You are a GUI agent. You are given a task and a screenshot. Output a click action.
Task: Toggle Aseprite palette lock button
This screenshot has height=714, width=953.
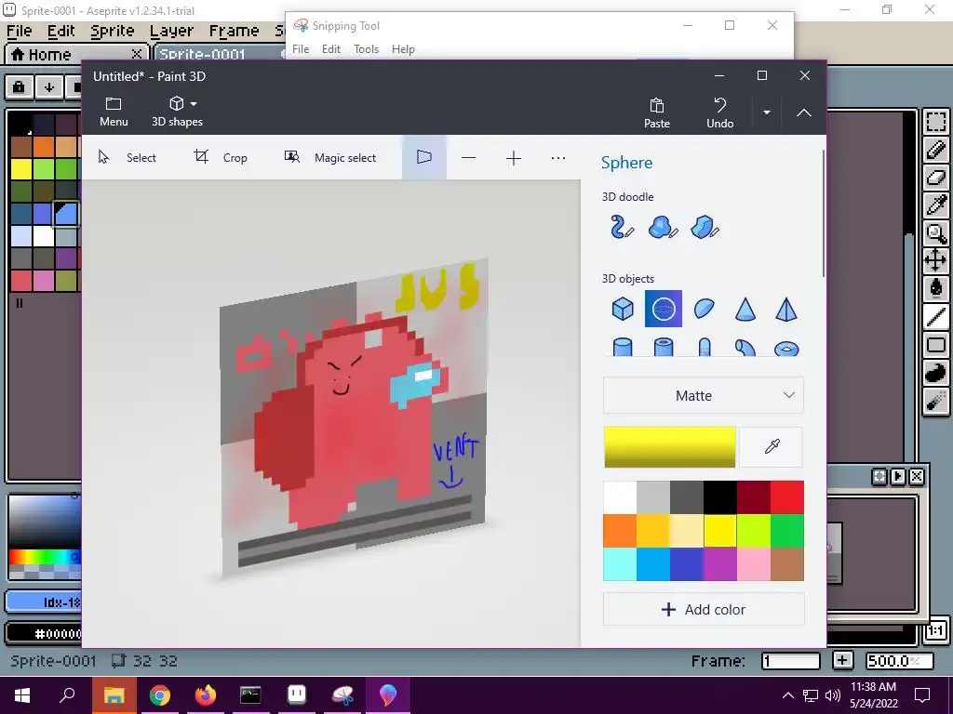coord(19,87)
